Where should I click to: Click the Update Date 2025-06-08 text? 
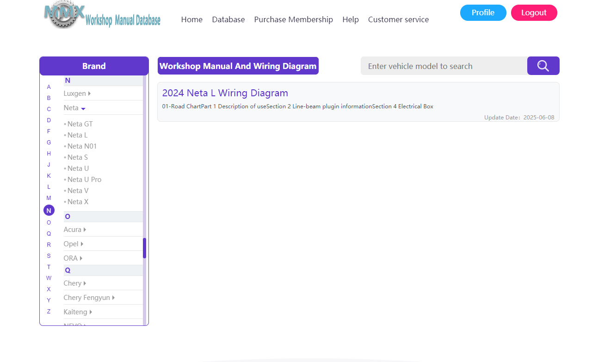coord(519,118)
